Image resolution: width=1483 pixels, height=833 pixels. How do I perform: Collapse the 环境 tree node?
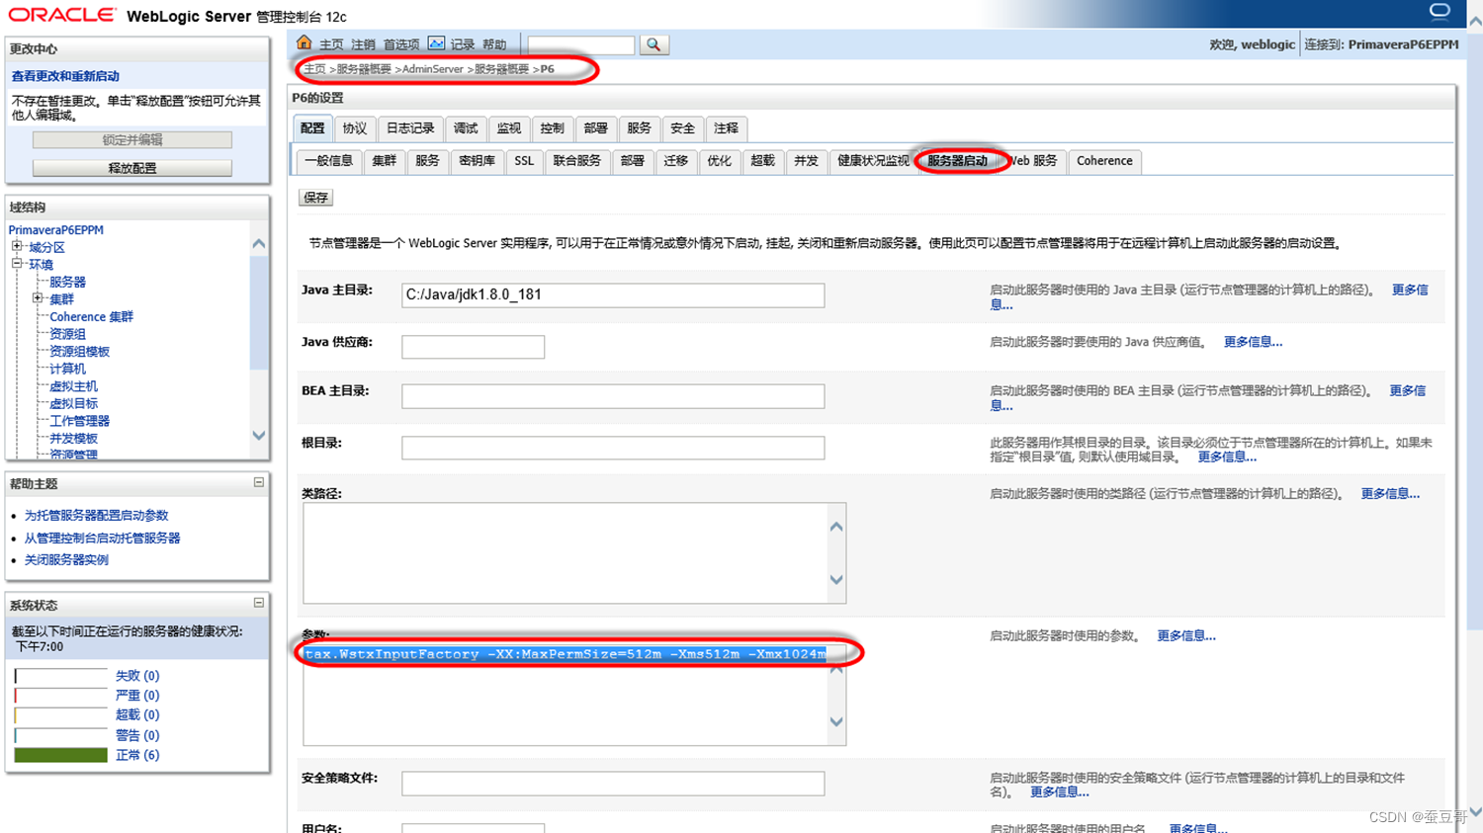(17, 264)
